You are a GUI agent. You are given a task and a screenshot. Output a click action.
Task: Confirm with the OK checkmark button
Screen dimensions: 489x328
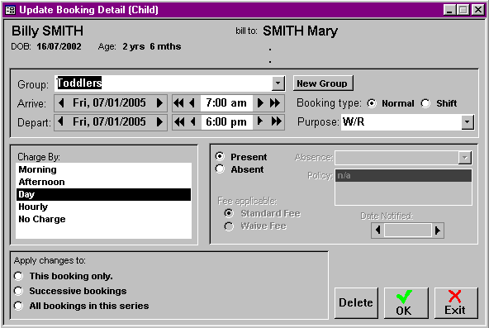coord(406,302)
